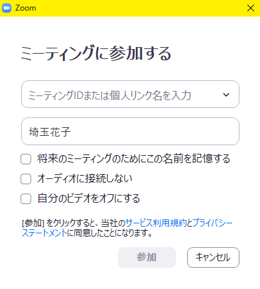Click the ステートメント link text
The height and width of the screenshot is (289, 260).
[44, 233]
